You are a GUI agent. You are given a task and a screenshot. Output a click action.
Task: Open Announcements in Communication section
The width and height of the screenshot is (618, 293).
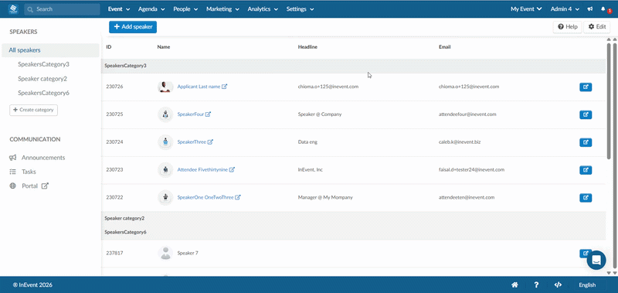click(x=37, y=158)
